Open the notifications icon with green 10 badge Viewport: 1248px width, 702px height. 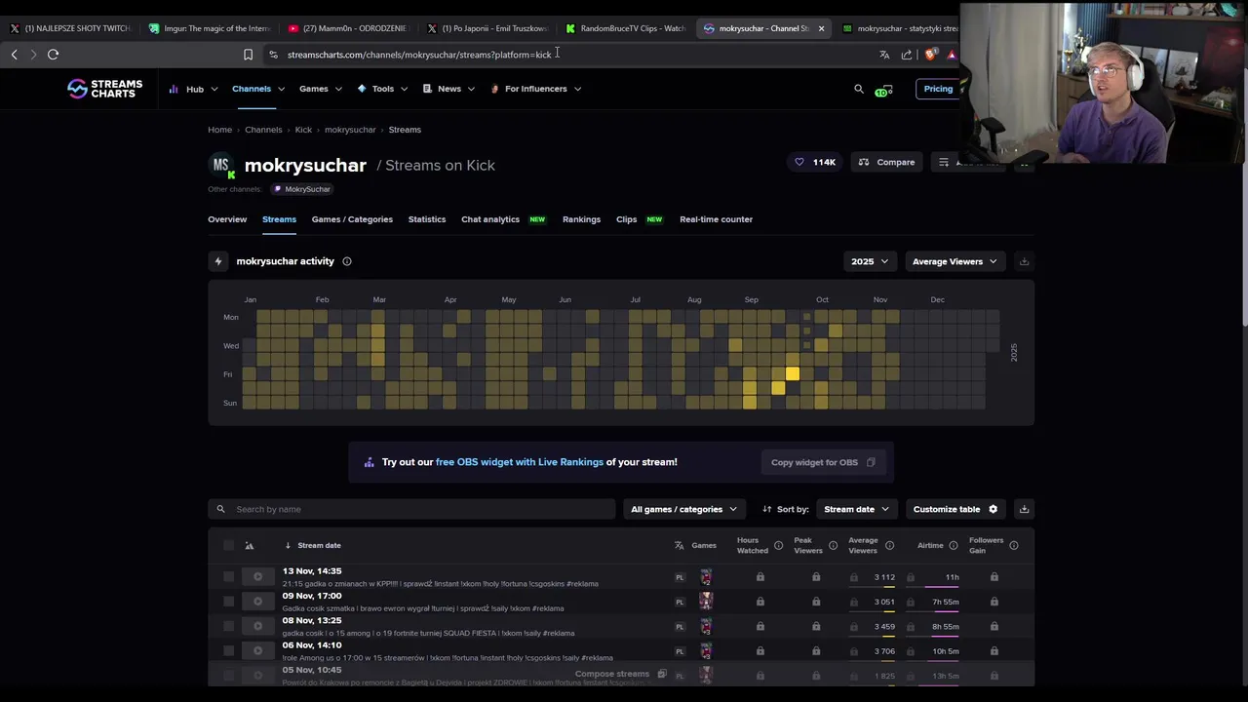(884, 90)
